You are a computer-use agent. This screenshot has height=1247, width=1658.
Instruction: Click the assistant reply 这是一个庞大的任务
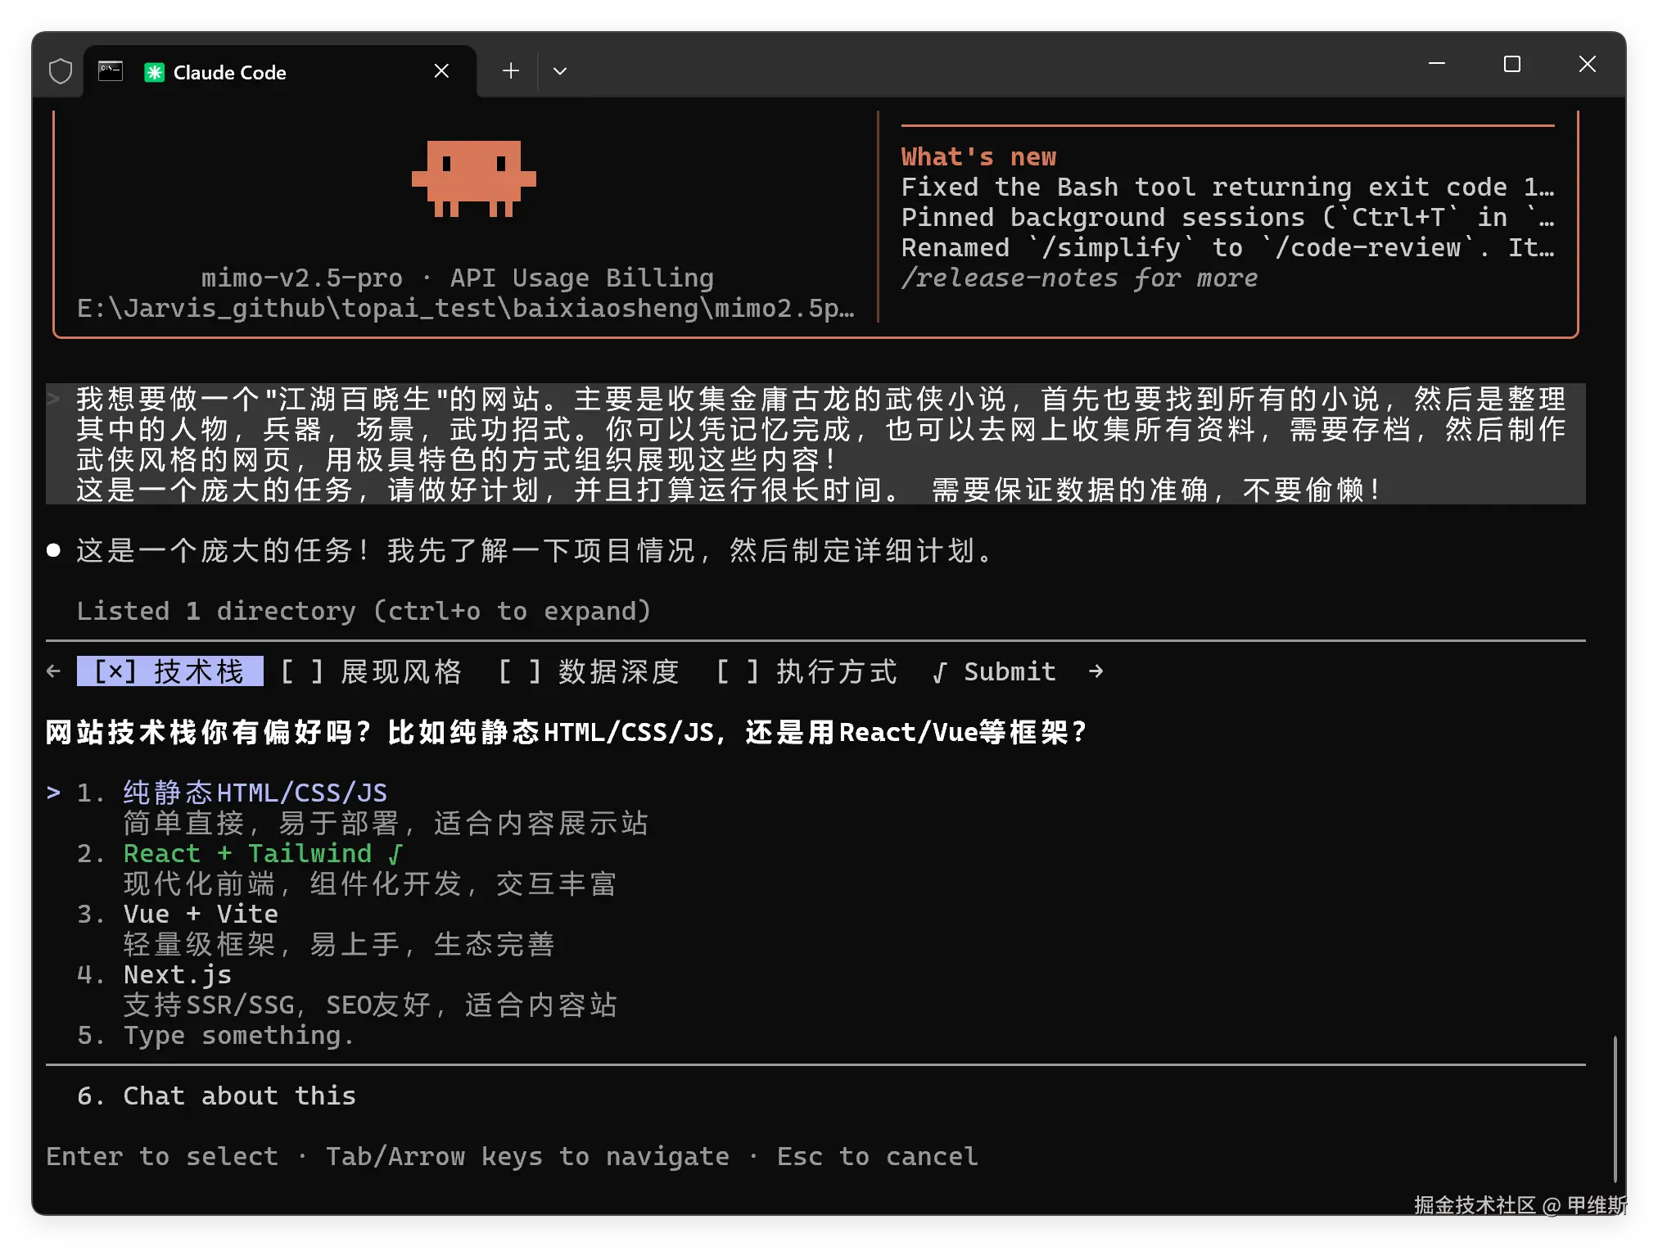535,550
